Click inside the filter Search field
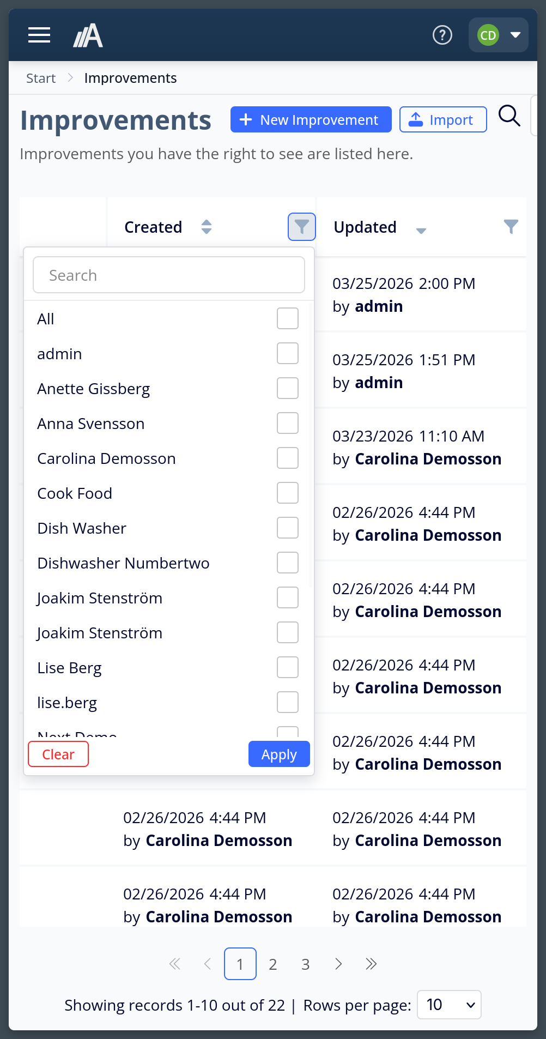 [168, 275]
